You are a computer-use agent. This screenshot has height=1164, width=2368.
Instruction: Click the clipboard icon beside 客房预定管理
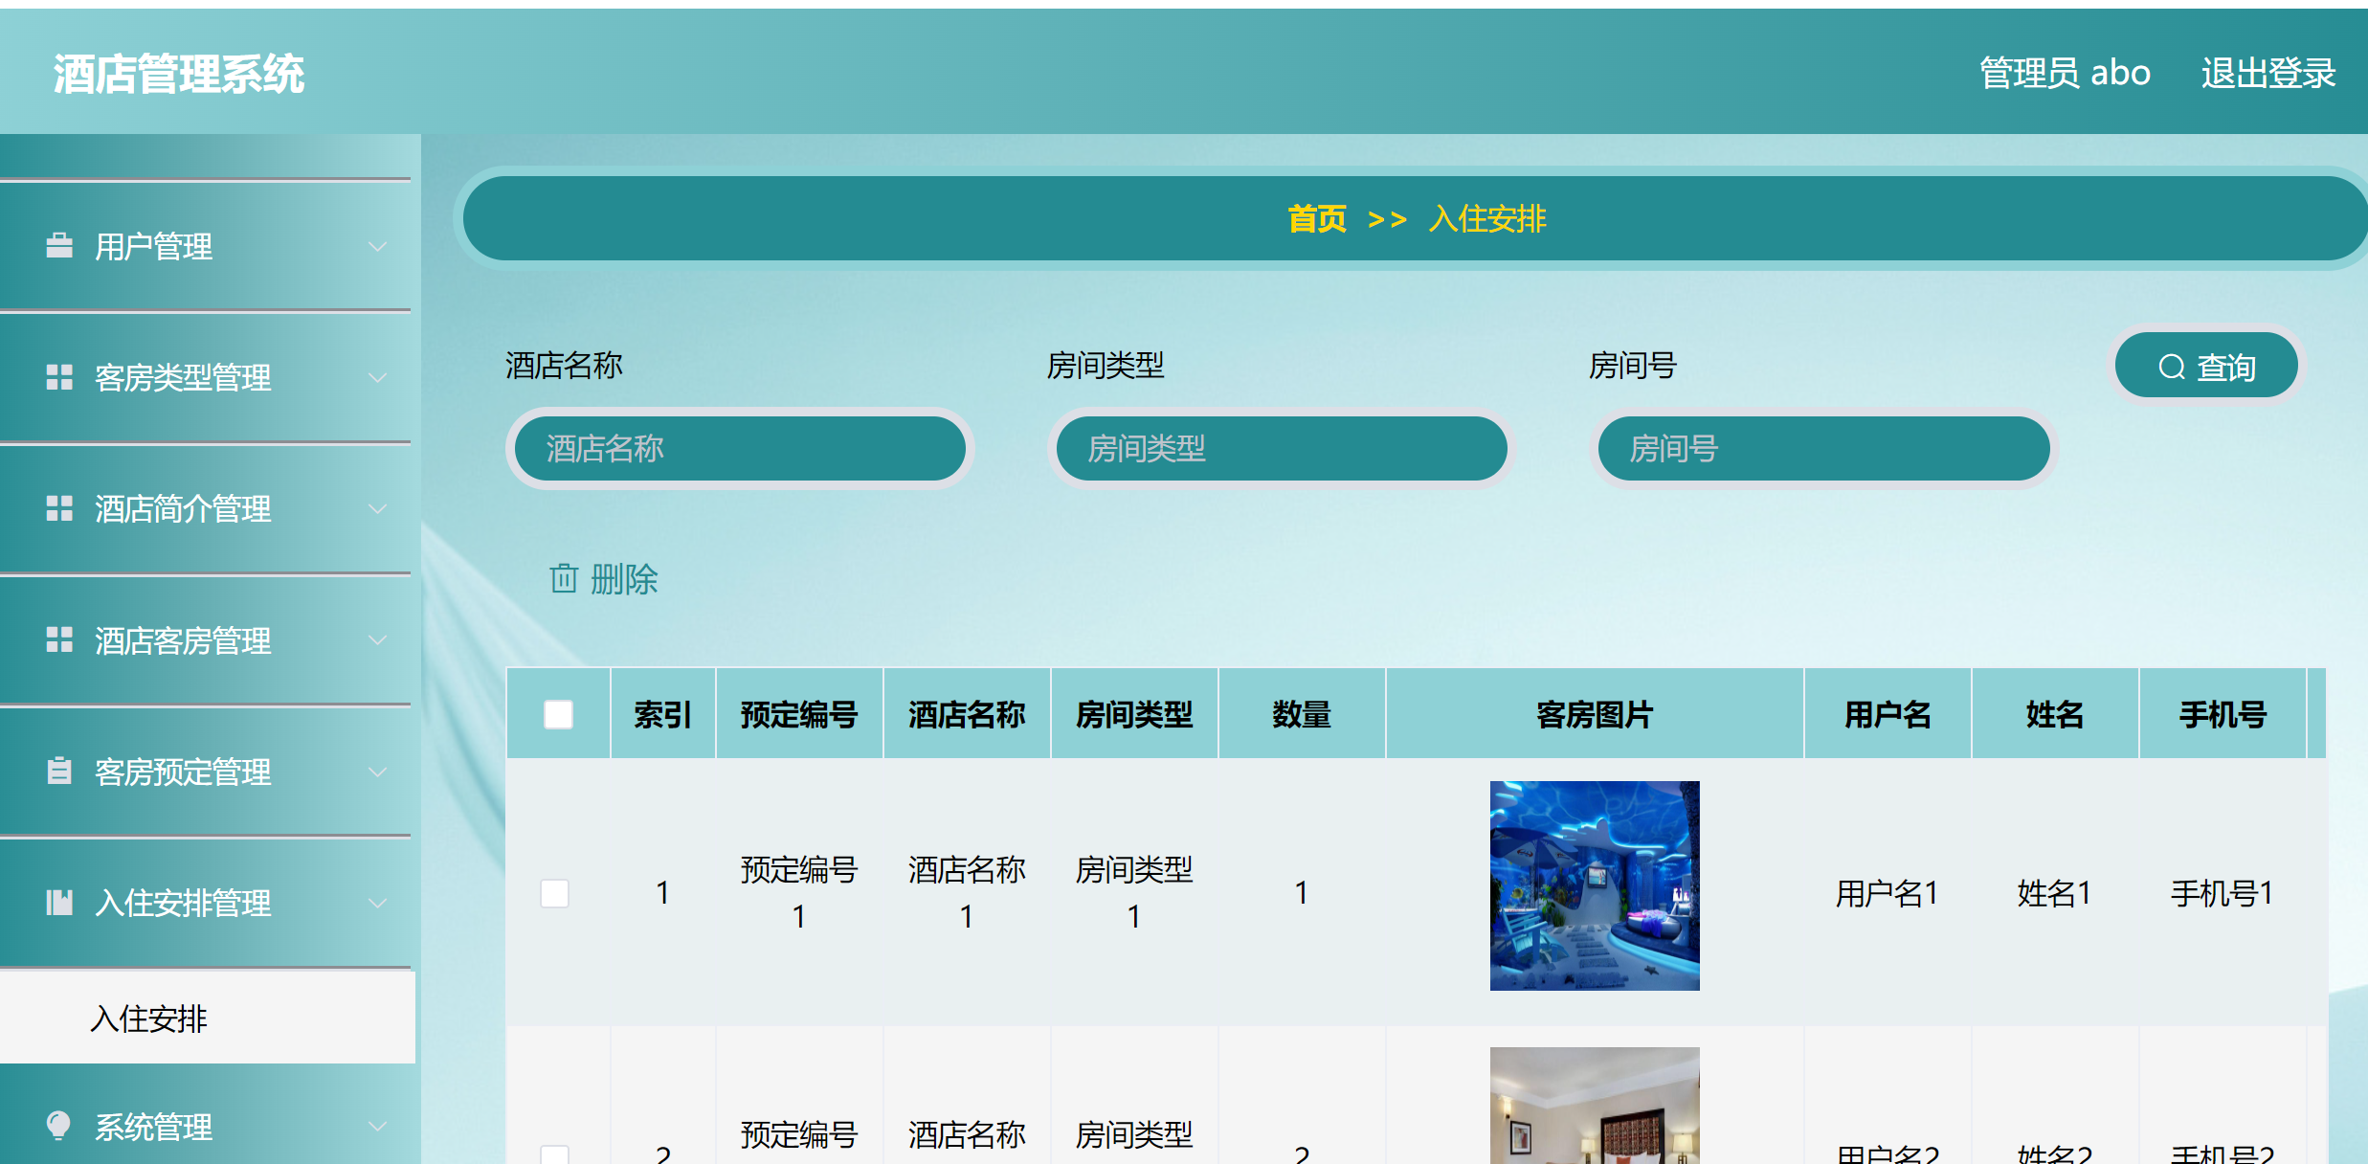pyautogui.click(x=59, y=771)
